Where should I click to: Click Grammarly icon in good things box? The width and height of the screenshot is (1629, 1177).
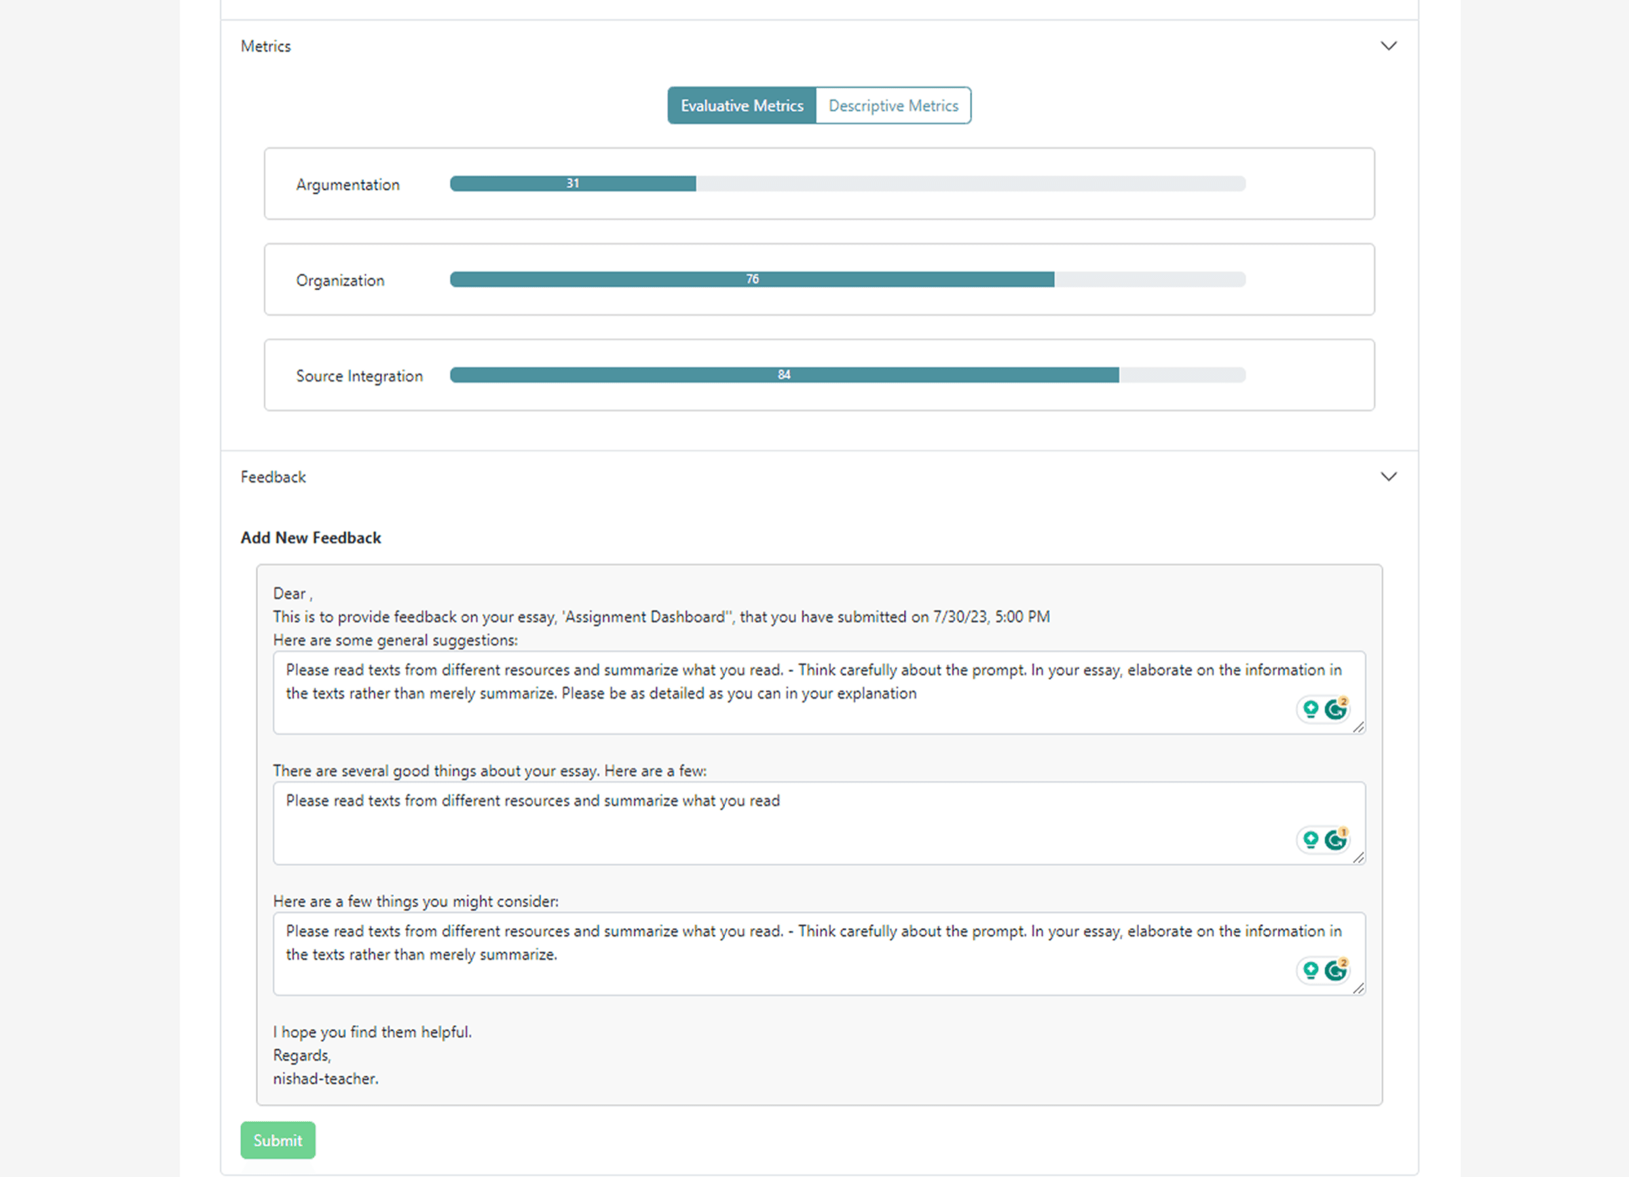(x=1335, y=840)
